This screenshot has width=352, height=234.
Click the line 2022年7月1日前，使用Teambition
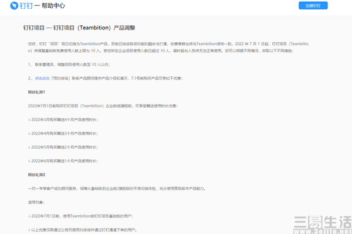point(80,216)
